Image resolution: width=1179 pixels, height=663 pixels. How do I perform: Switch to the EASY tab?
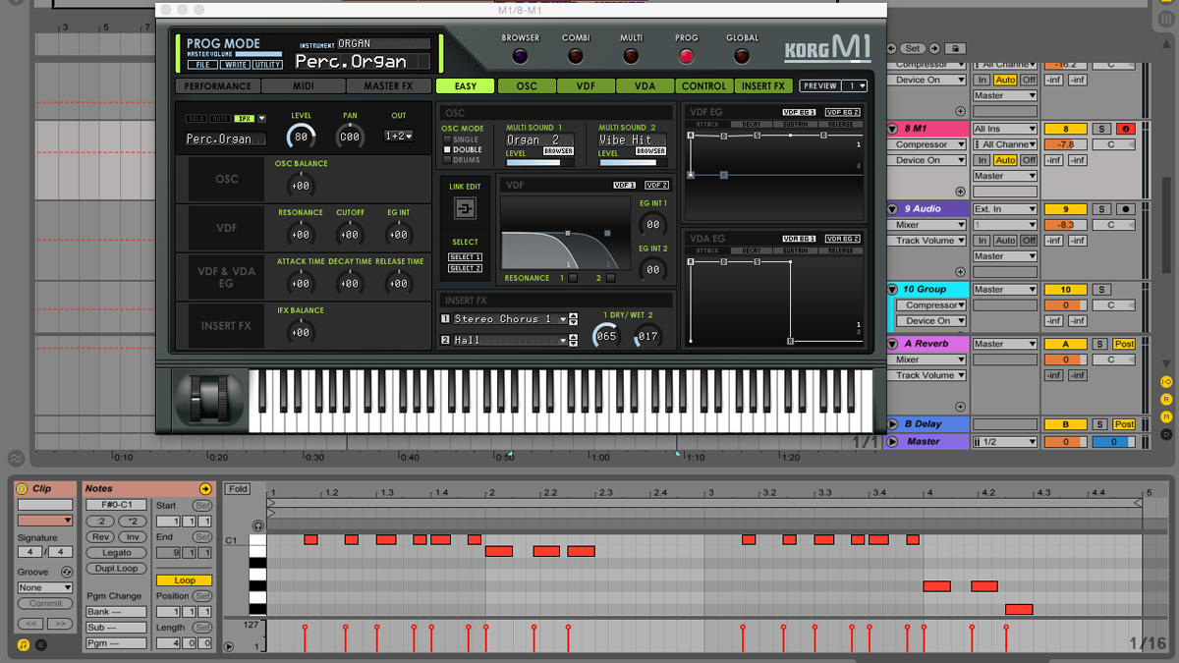coord(465,86)
